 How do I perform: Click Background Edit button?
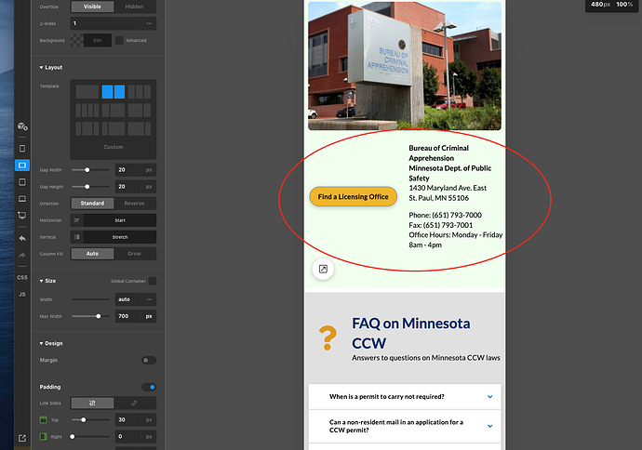(x=98, y=40)
